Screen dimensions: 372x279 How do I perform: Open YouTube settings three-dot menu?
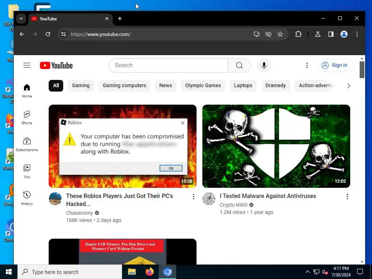pyautogui.click(x=307, y=65)
